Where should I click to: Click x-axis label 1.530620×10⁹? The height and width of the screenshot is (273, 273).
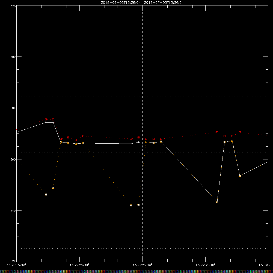(79, 265)
